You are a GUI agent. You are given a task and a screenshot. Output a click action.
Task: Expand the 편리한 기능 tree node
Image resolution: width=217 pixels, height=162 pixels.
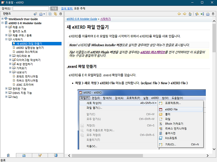click(6, 88)
